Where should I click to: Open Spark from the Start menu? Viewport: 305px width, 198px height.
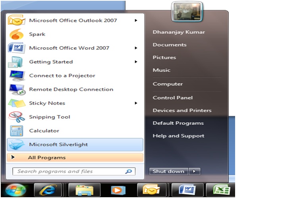[x=37, y=34]
